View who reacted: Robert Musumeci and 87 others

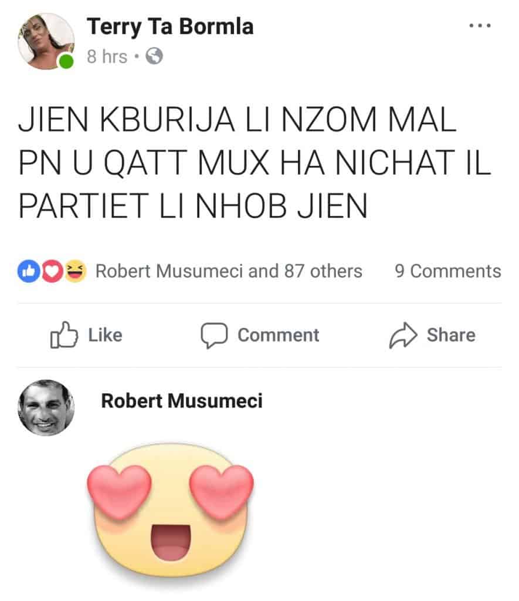[229, 271]
